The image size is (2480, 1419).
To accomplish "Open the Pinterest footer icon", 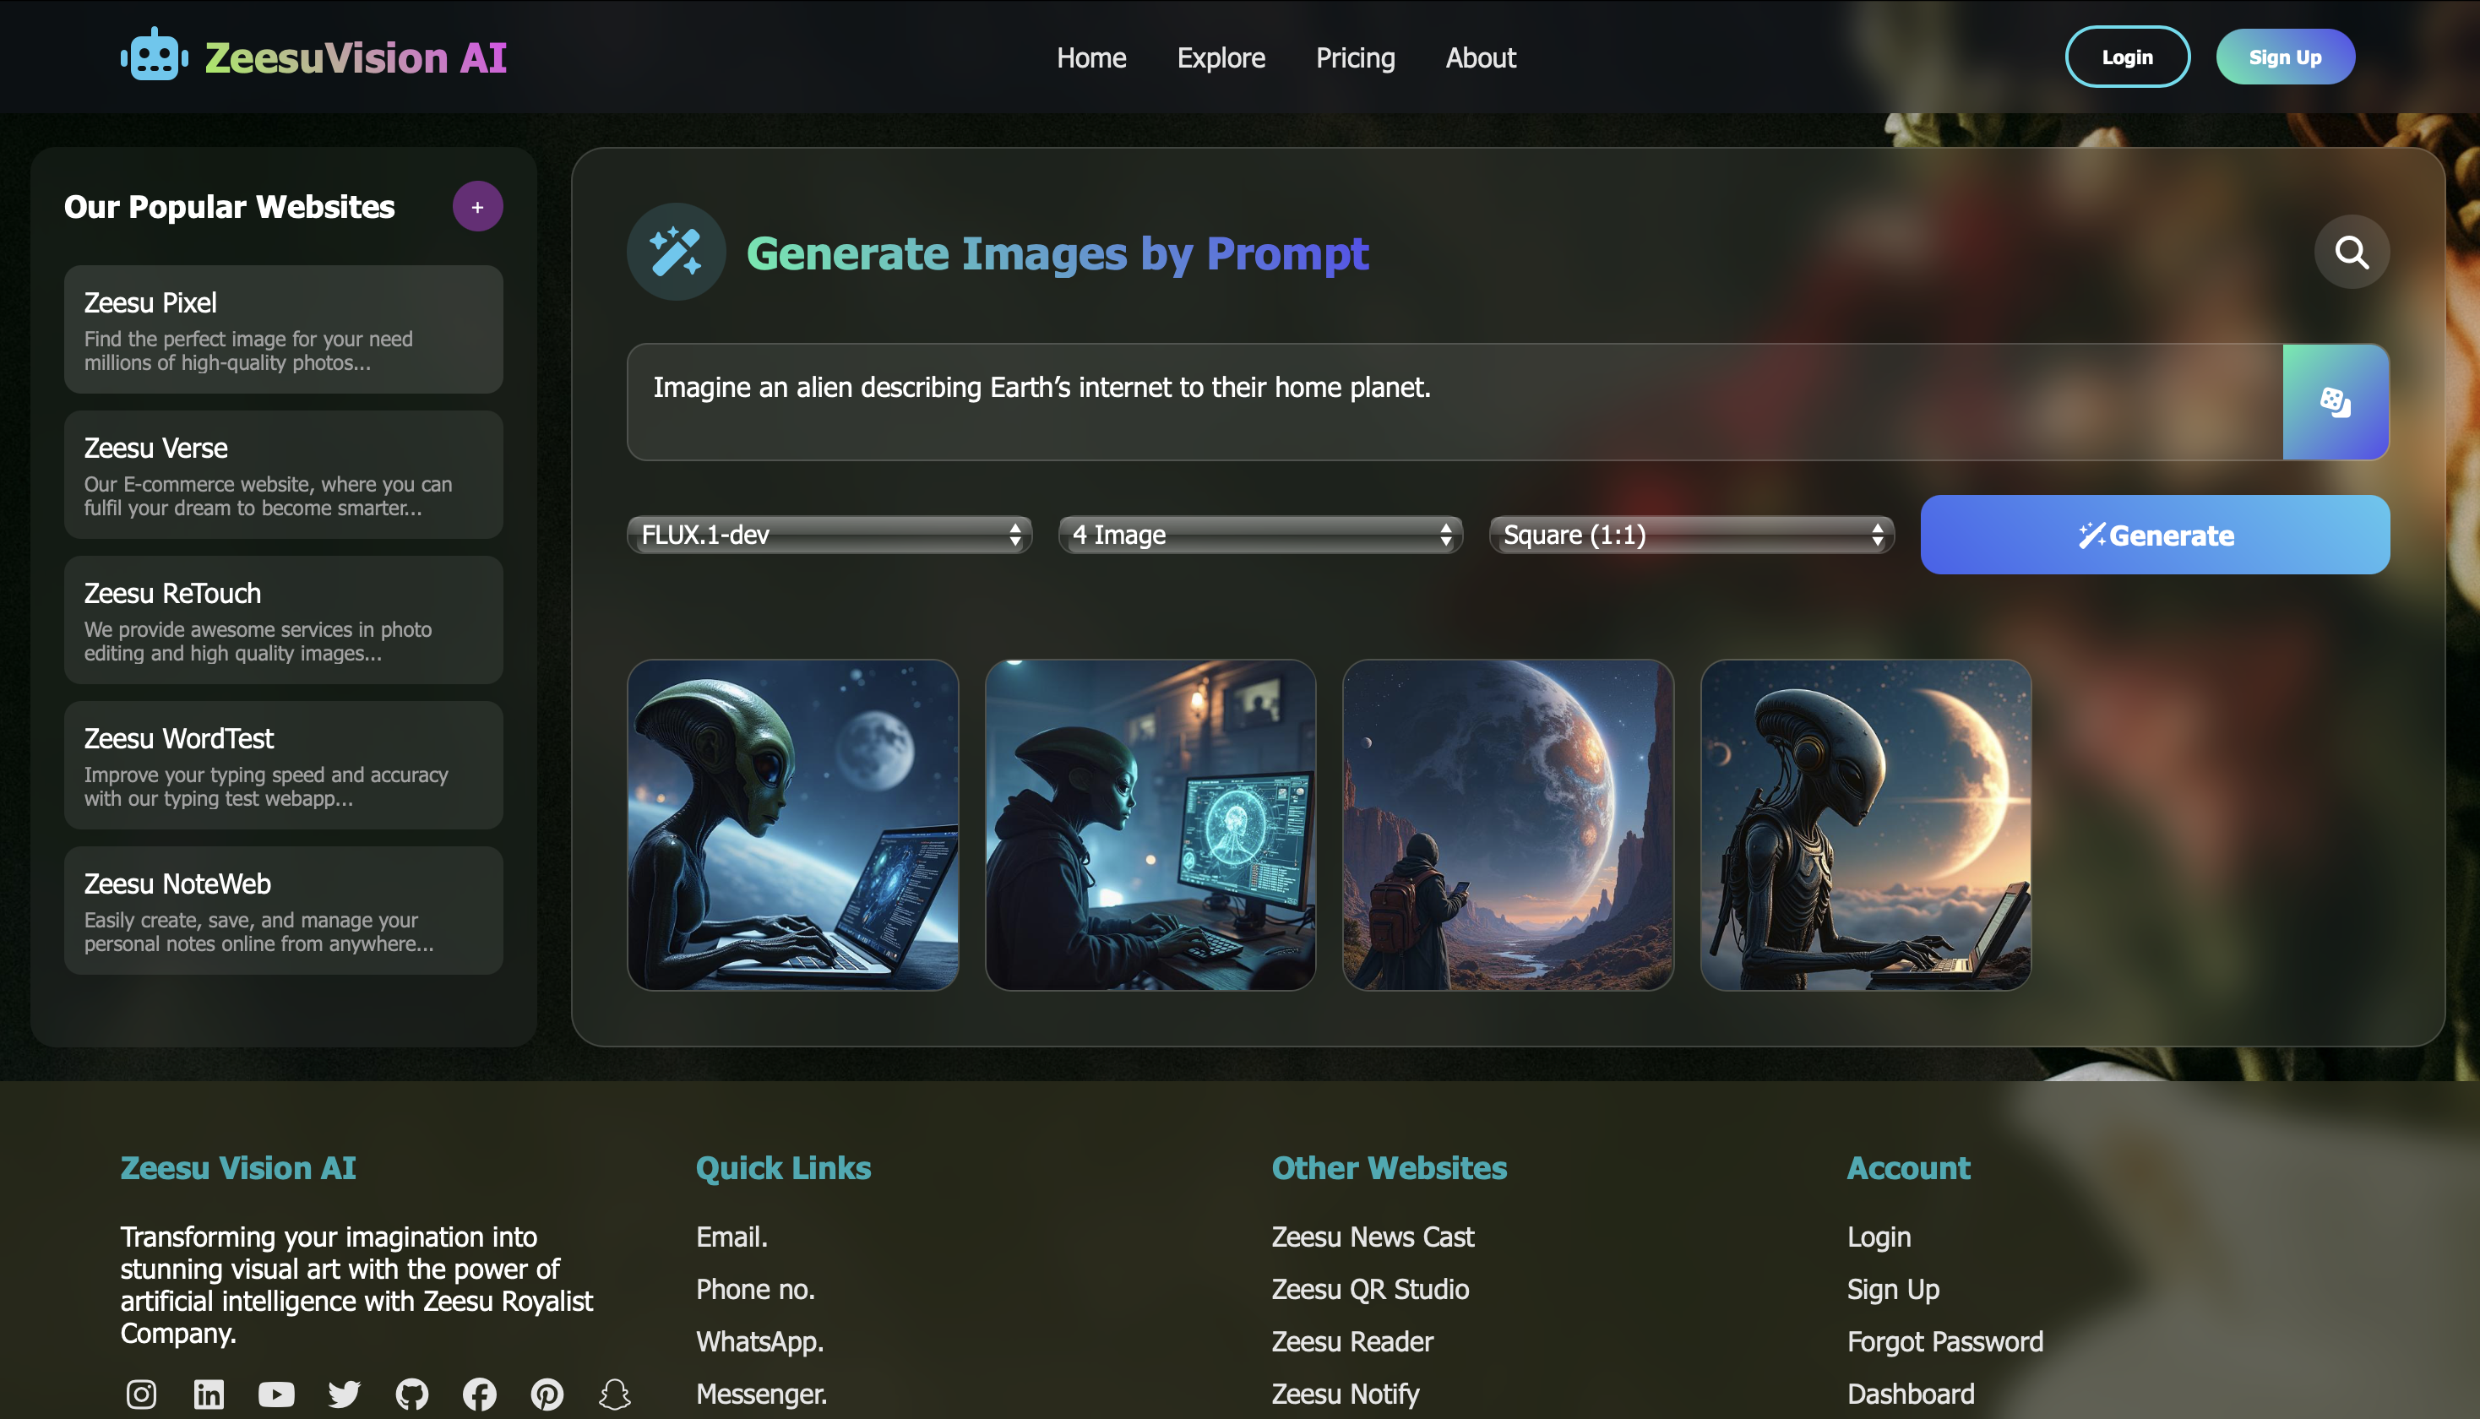I will [547, 1395].
